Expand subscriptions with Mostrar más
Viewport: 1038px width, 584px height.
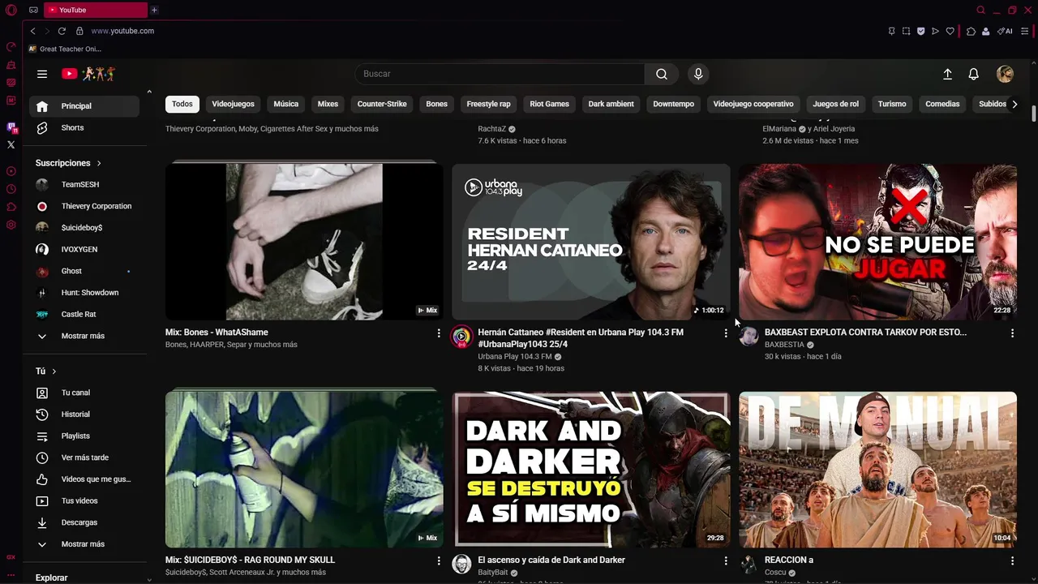click(84, 336)
